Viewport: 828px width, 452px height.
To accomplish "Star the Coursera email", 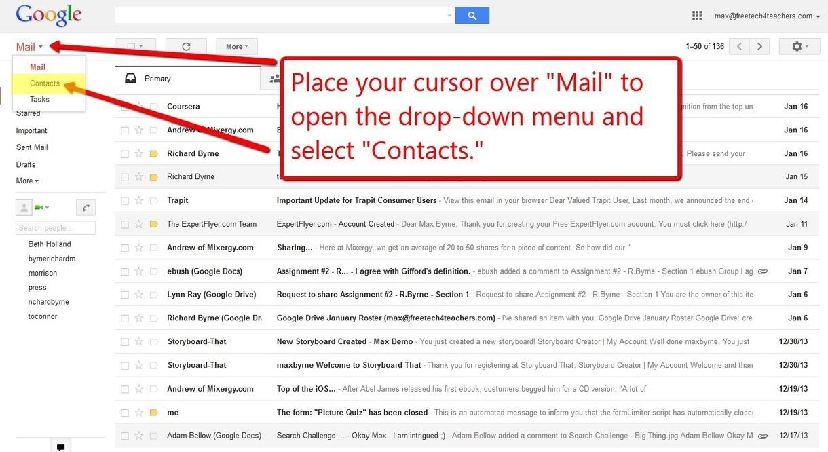I will point(139,107).
